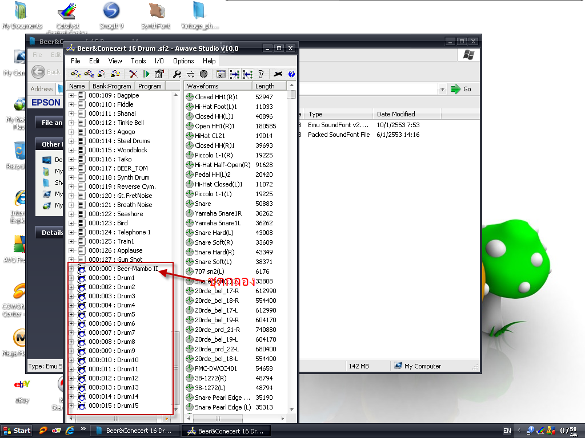Select the Snare Pearl Edge (L) waveform
This screenshot has width=585, height=438.
tap(223, 407)
